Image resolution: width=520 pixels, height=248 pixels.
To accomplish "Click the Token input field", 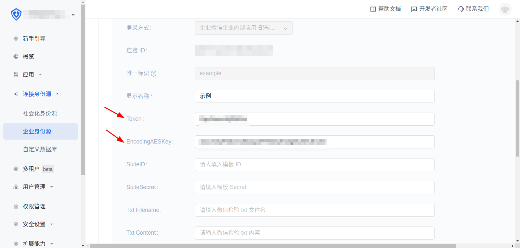I will click(315, 119).
